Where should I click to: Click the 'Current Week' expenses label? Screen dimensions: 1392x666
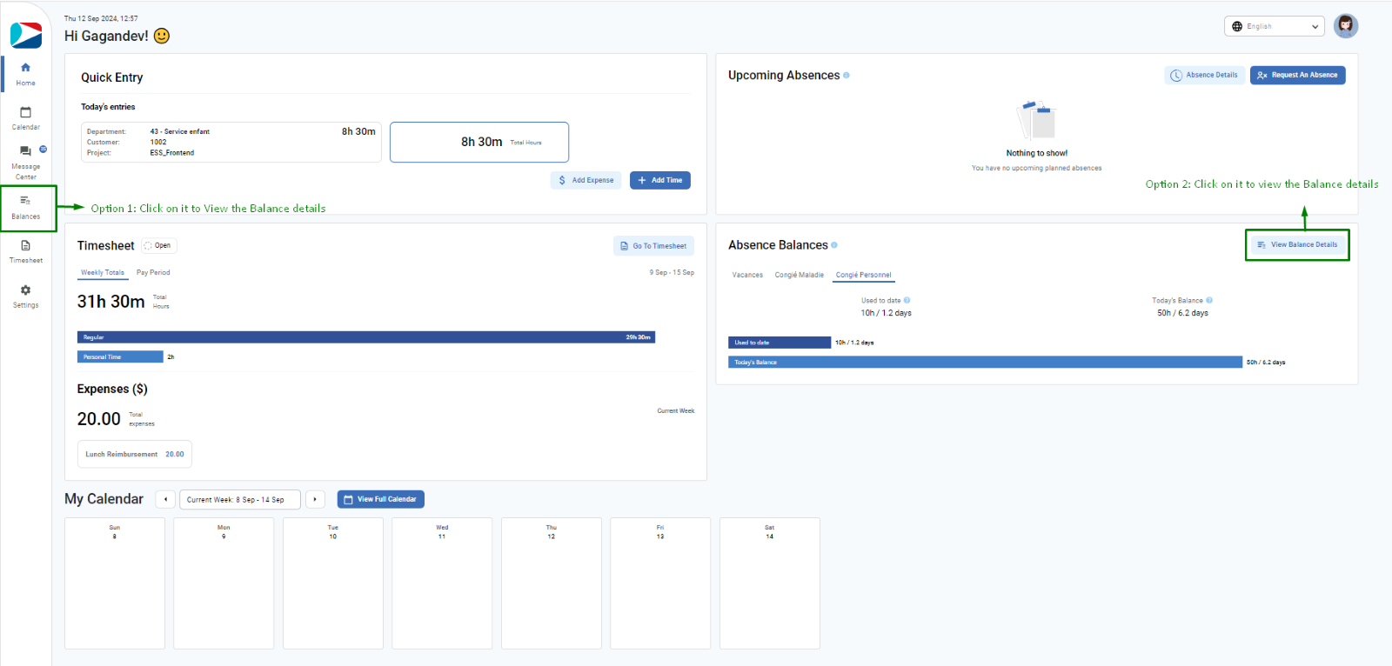(676, 410)
